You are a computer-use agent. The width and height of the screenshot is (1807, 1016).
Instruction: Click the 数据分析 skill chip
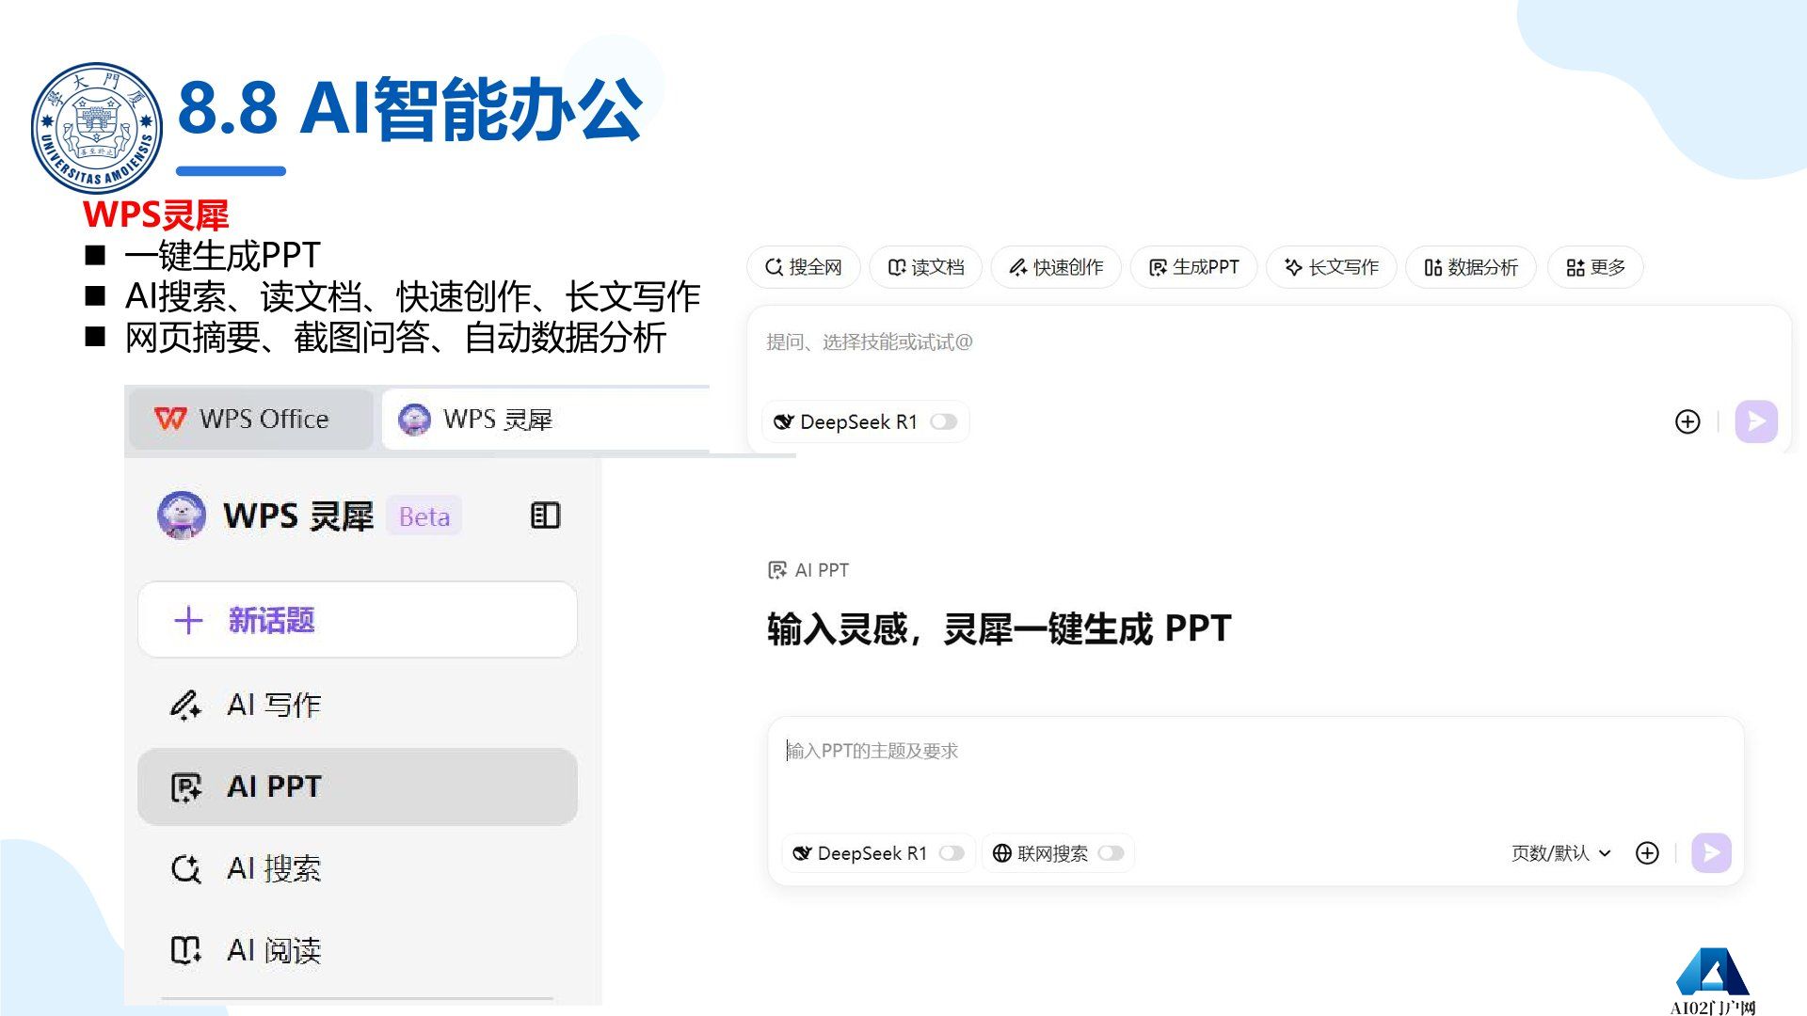(x=1471, y=267)
